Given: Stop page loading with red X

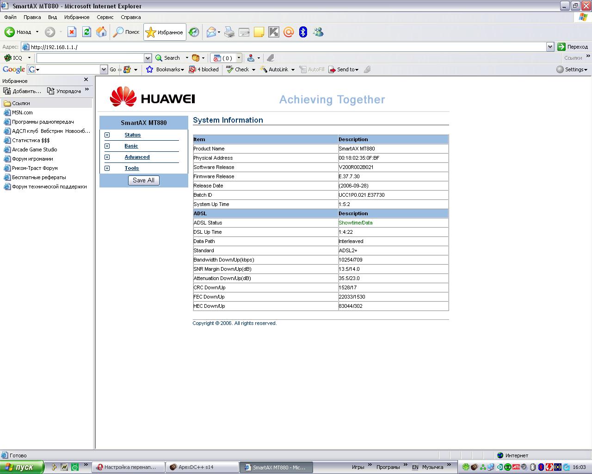Looking at the screenshot, I should tap(72, 32).
